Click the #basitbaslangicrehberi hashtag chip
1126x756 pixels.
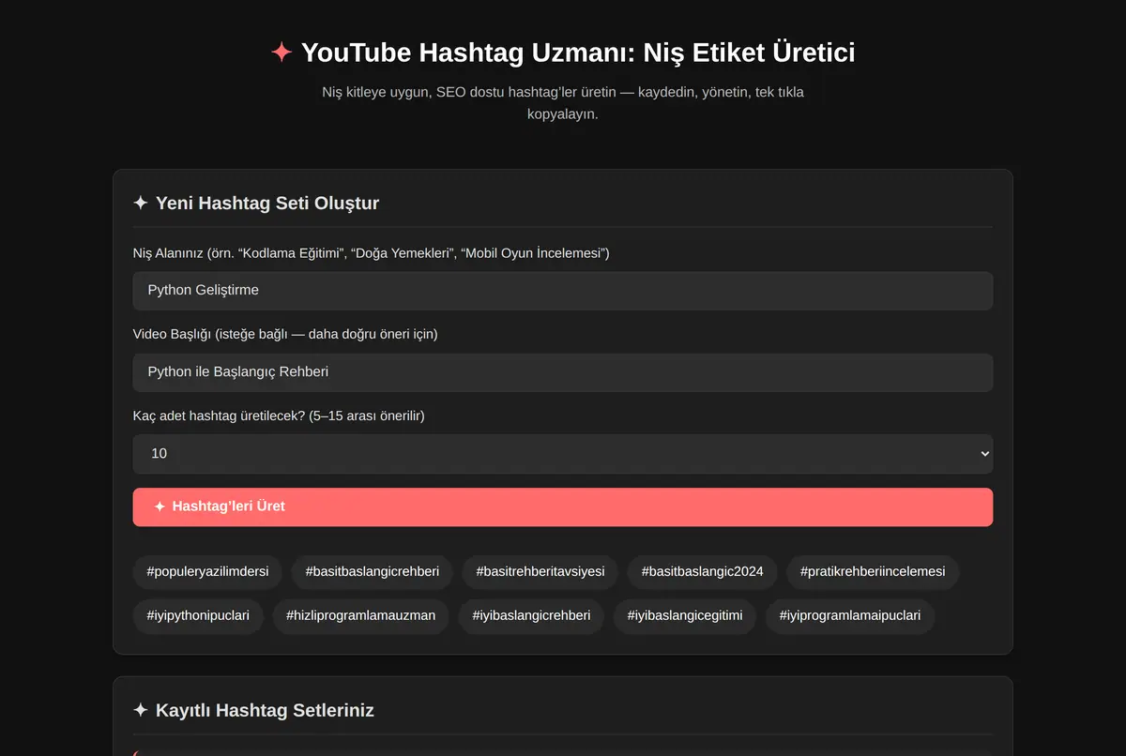tap(373, 571)
